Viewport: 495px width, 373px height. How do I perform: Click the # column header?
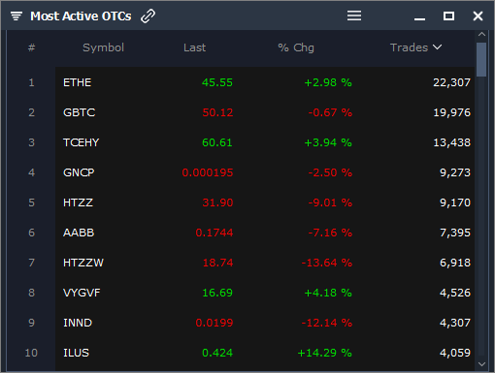(31, 47)
